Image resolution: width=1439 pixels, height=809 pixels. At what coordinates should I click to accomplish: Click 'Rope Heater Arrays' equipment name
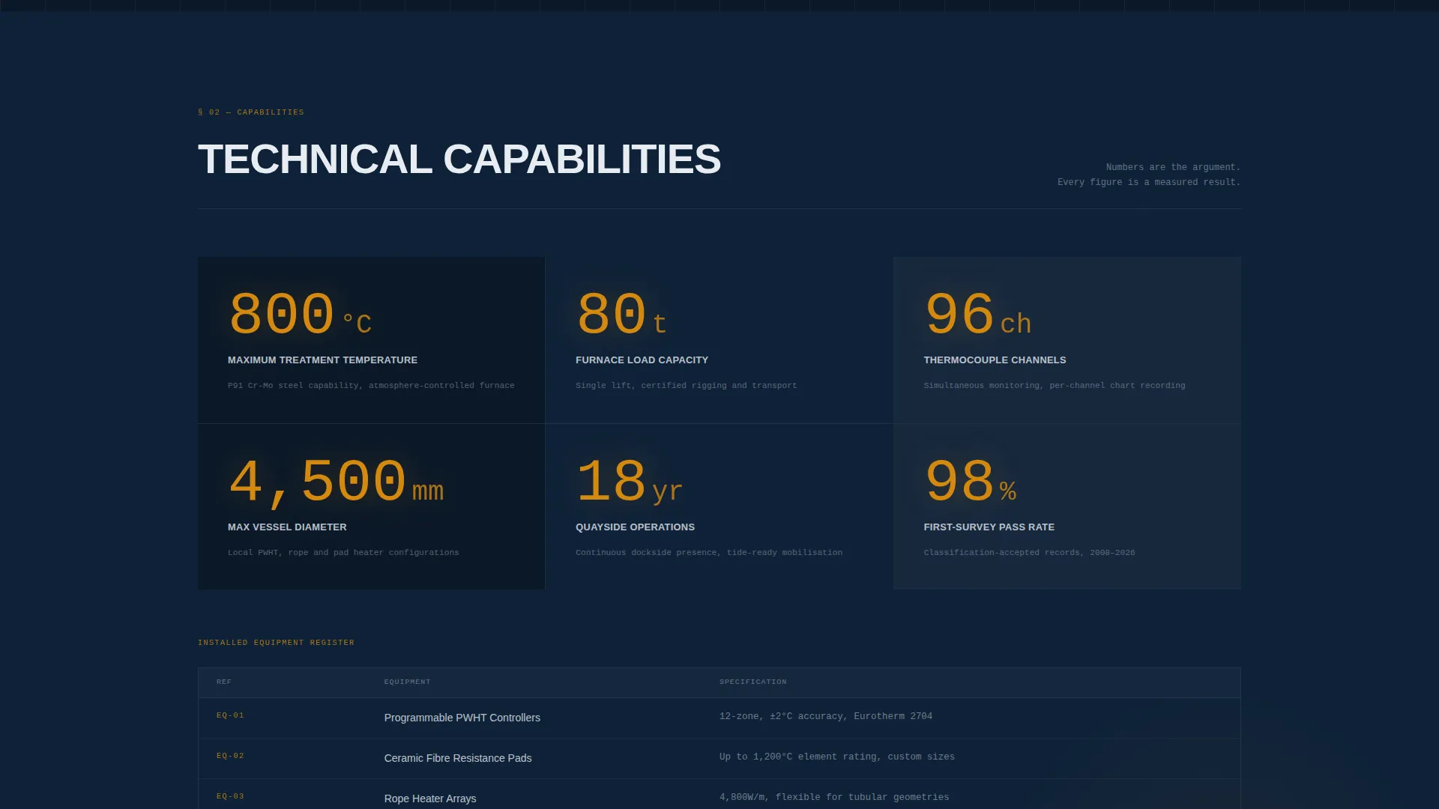click(x=430, y=799)
